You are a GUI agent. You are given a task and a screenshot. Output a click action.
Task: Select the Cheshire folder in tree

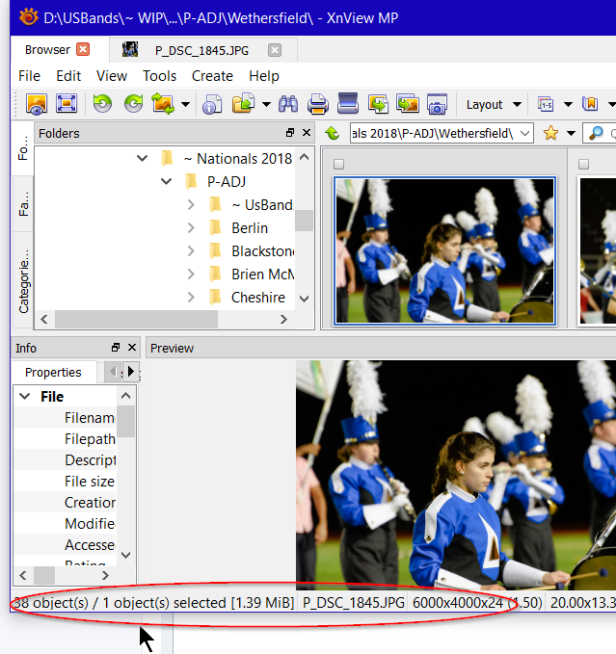pyautogui.click(x=258, y=297)
